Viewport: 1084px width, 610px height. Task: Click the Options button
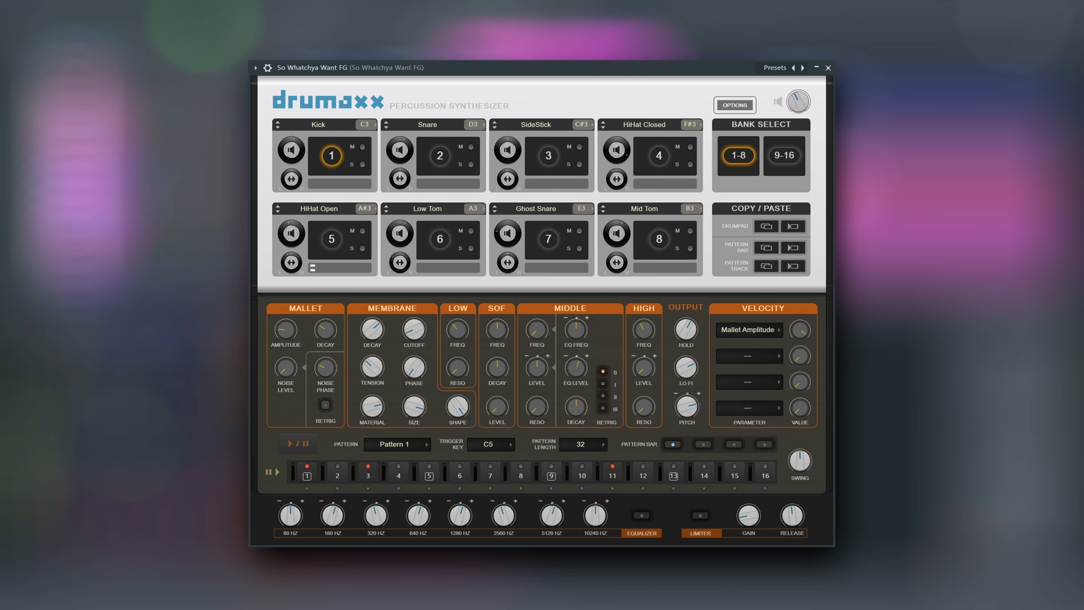pos(735,105)
